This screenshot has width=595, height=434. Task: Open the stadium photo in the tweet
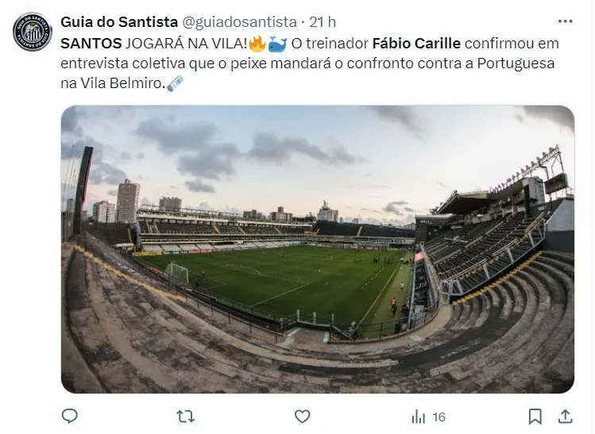[x=317, y=249]
